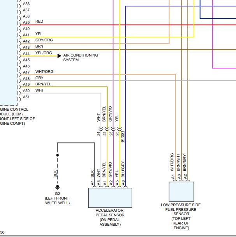Click the G2 ground symbol
Image resolution: width=236 pixels, height=237 pixels.
point(57,187)
